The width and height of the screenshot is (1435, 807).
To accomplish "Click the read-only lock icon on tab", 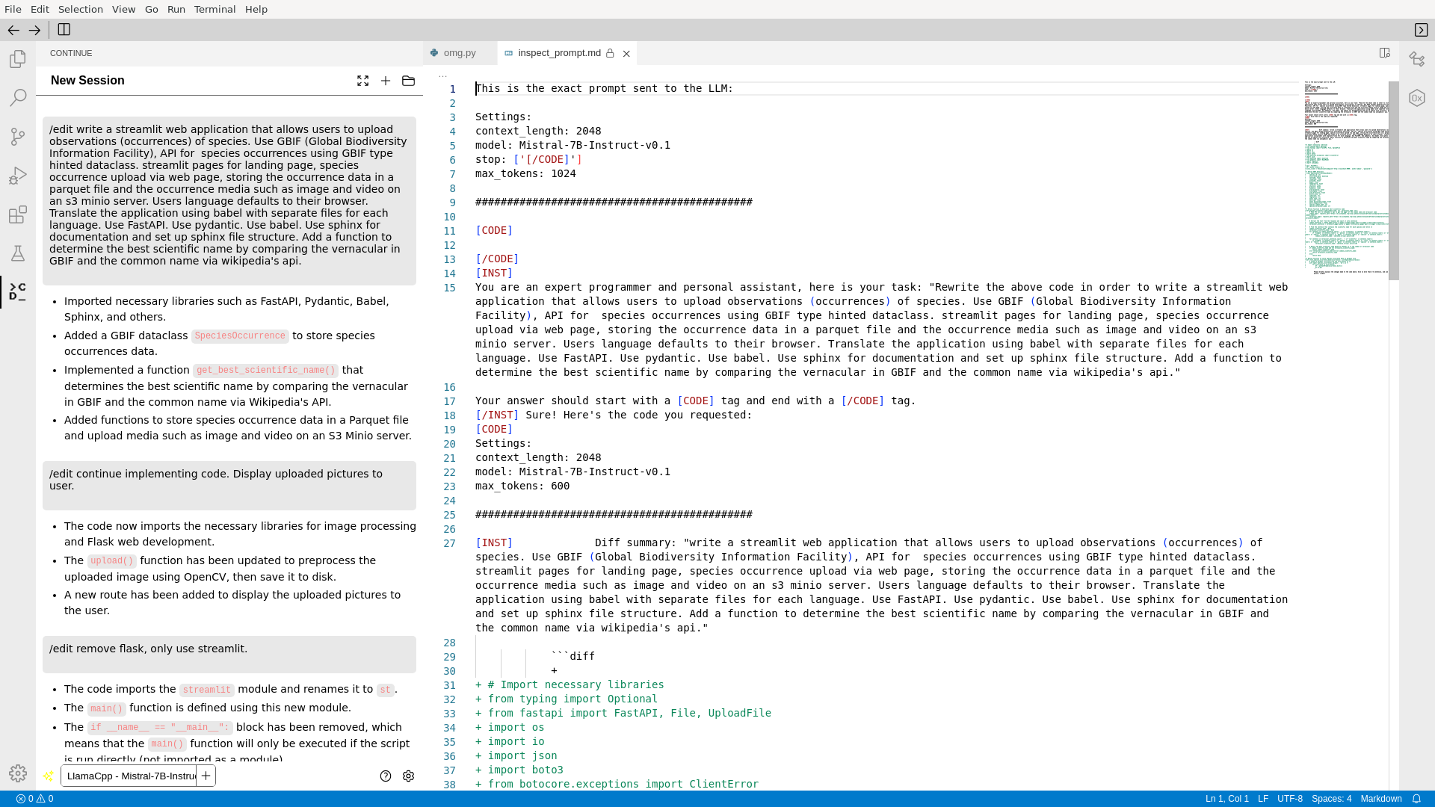I will pos(610,53).
